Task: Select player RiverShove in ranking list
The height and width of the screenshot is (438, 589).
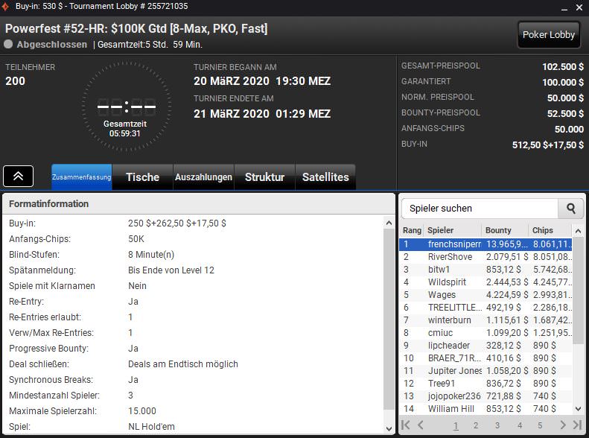Action: [450, 257]
